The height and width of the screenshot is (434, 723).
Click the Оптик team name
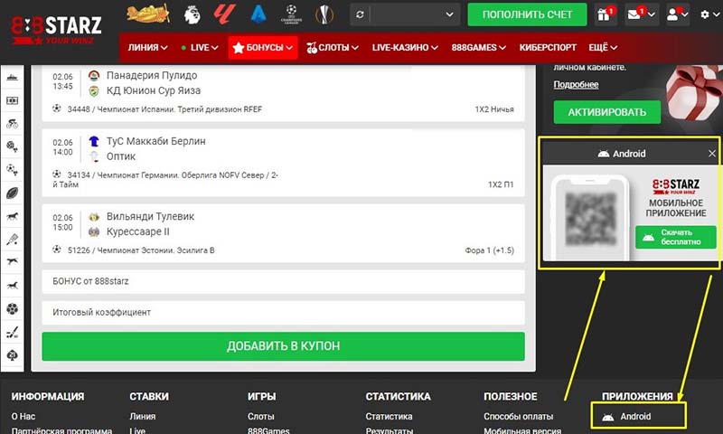[121, 156]
